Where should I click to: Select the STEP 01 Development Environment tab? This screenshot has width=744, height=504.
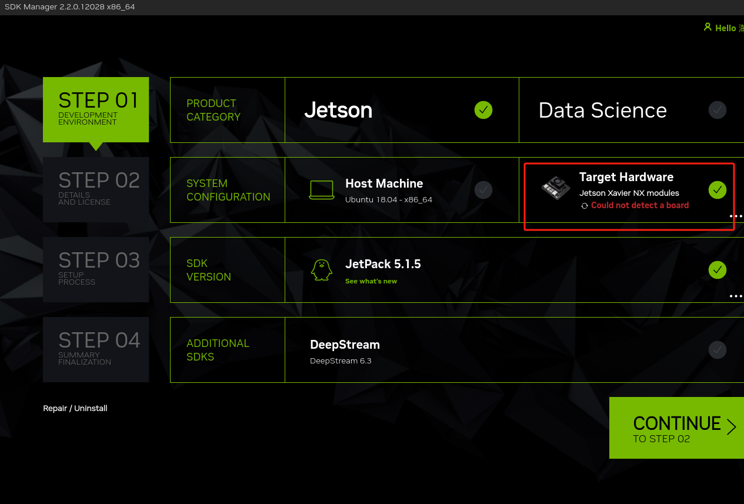click(96, 110)
